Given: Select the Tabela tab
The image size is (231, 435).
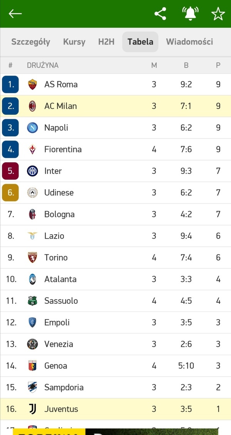Looking at the screenshot, I should (140, 42).
